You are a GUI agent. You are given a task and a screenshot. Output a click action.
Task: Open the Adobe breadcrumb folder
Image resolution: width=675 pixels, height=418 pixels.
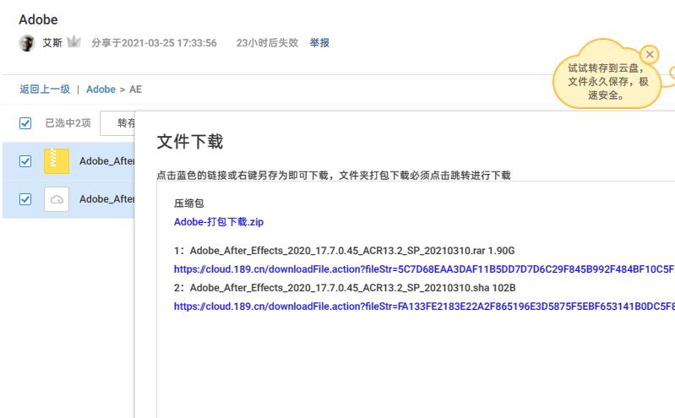[x=101, y=90]
